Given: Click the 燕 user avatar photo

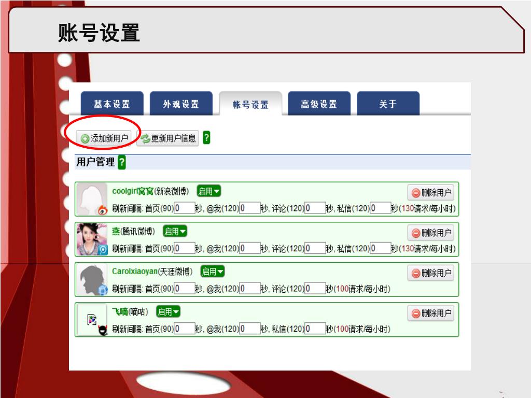Looking at the screenshot, I should [92, 239].
